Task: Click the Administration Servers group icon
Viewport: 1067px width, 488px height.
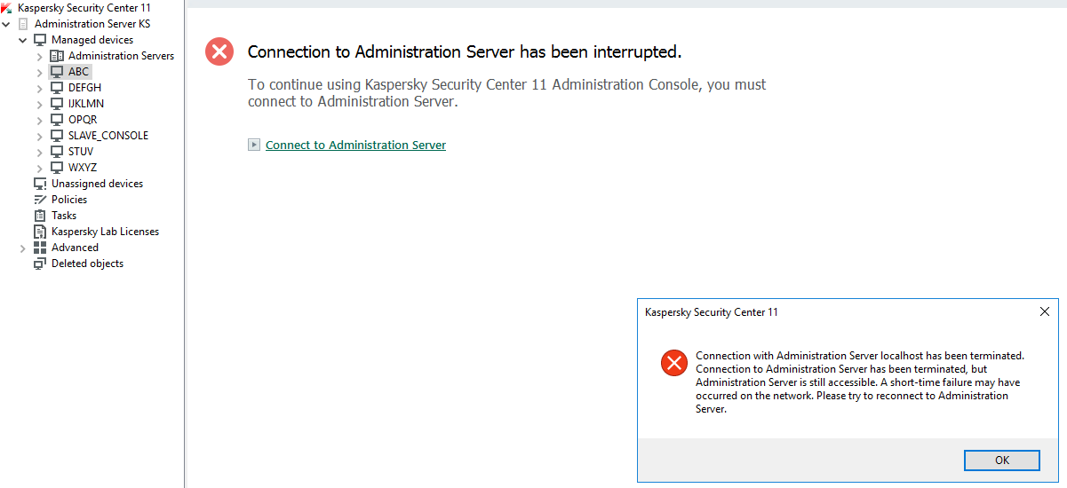Action: [57, 56]
